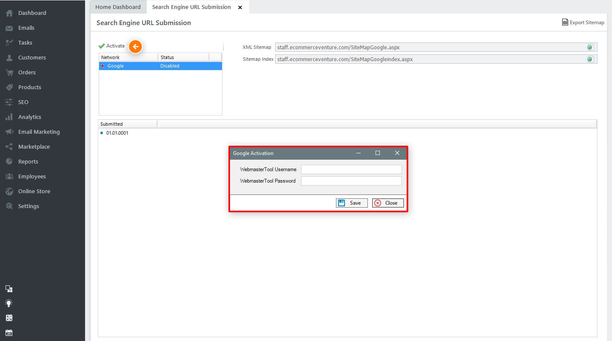Click the Customers person icon
The width and height of the screenshot is (612, 341).
tap(9, 58)
